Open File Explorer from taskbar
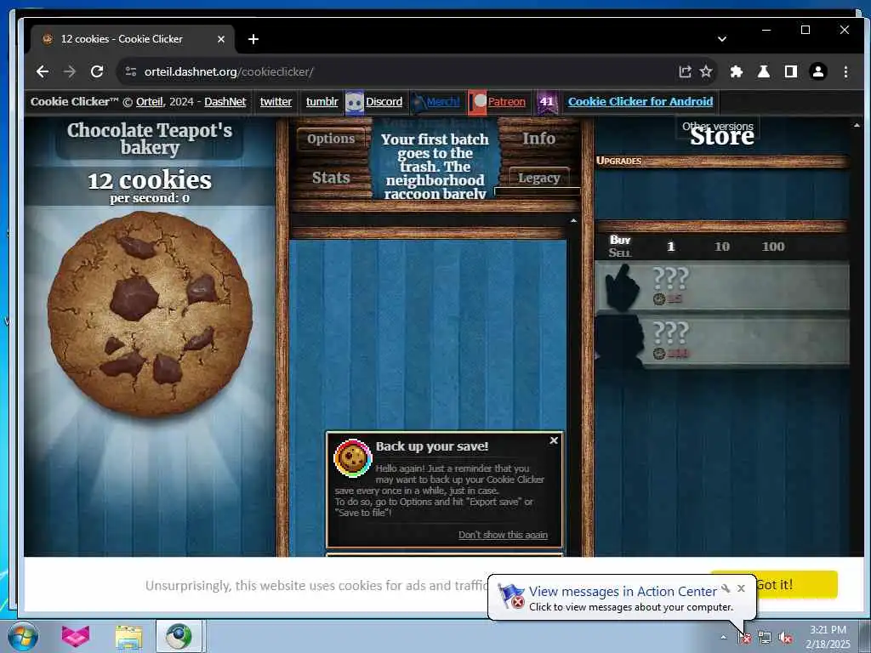Screen dimensions: 871x653 click(x=129, y=636)
